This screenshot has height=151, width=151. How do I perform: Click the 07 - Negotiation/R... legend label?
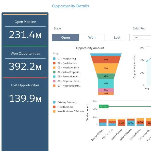[69, 86]
